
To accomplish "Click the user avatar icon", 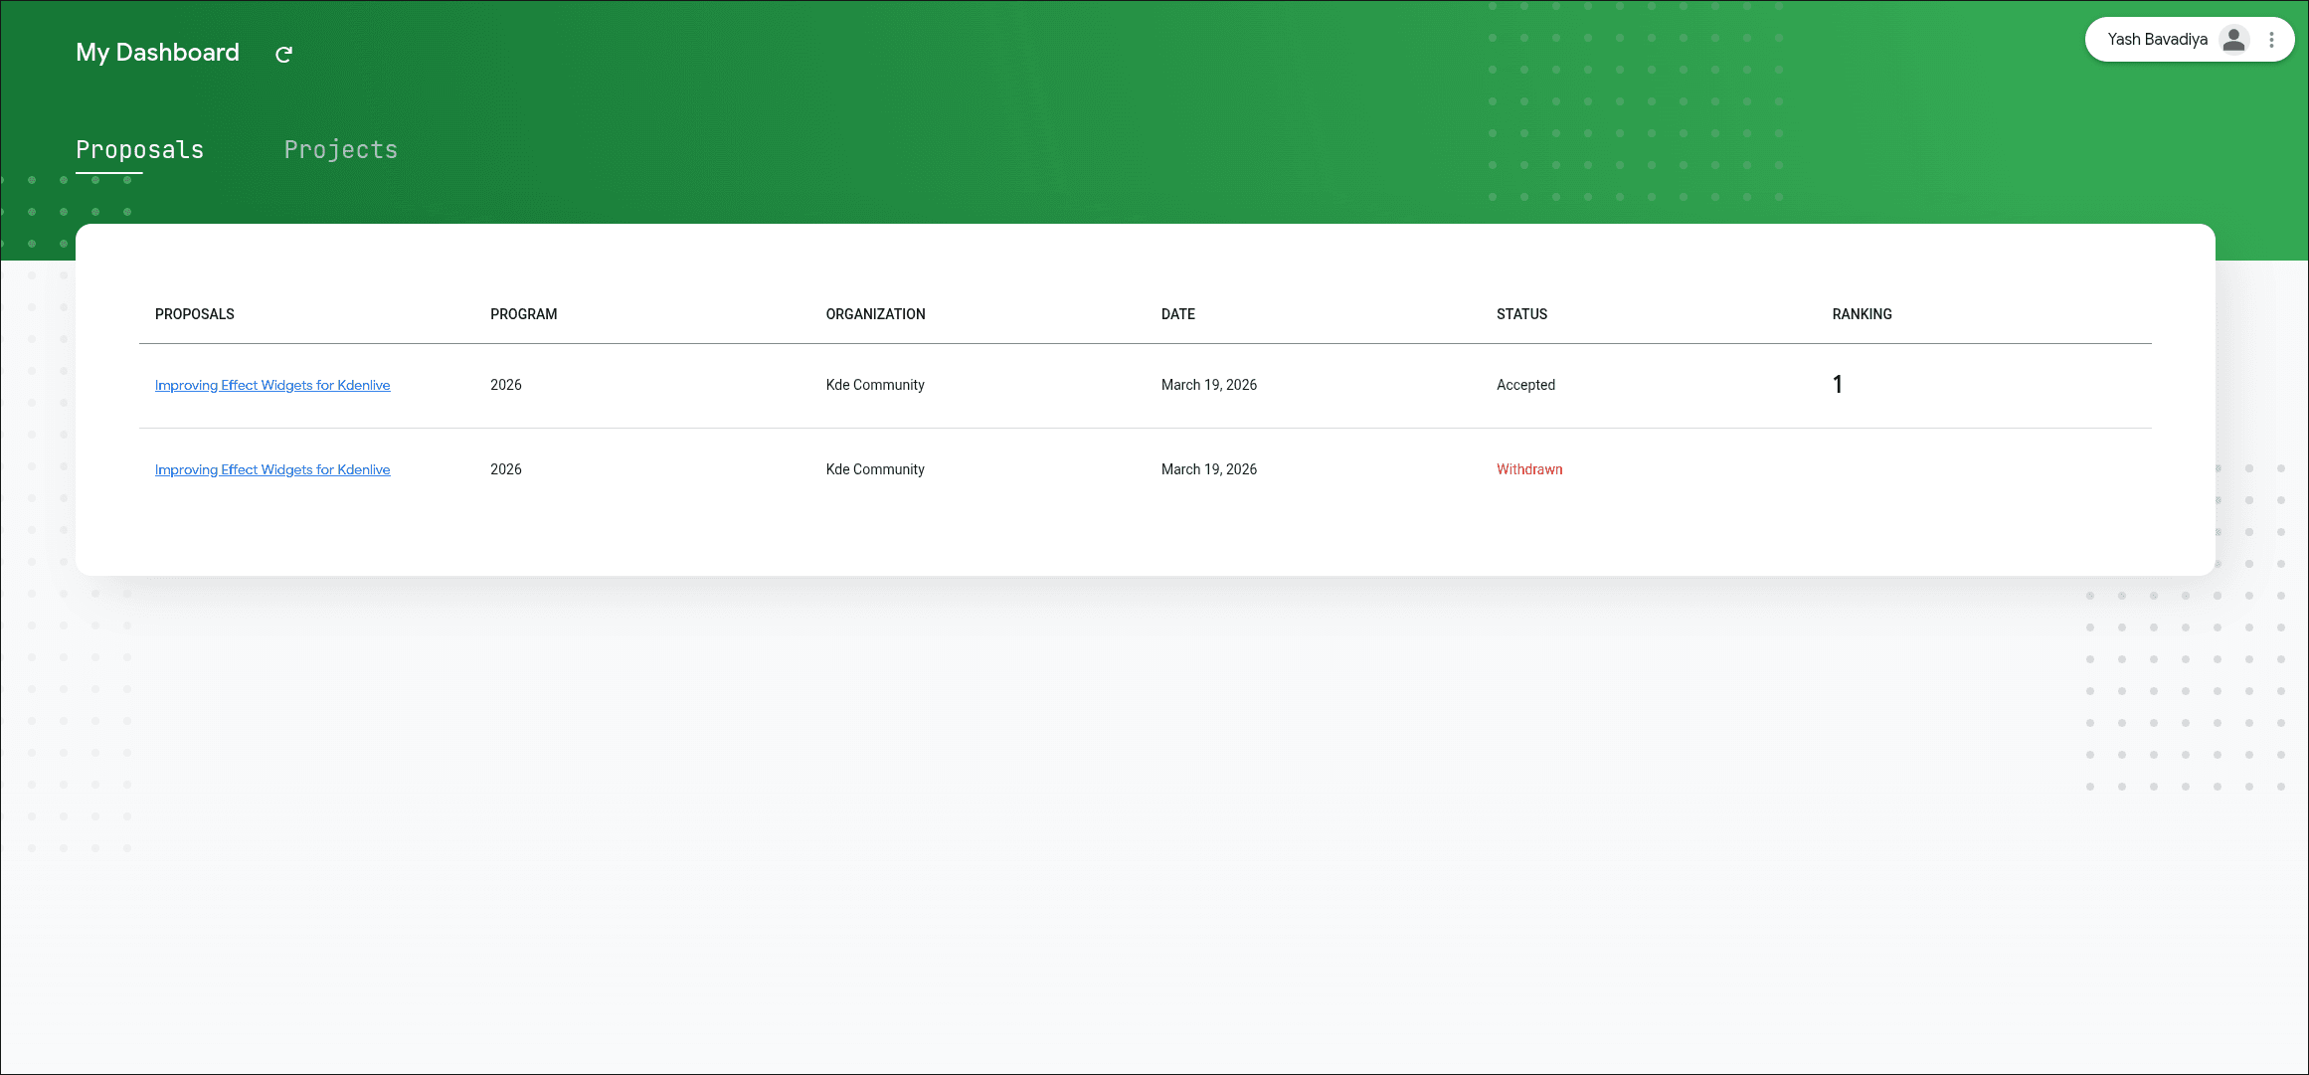I will pos(2233,40).
